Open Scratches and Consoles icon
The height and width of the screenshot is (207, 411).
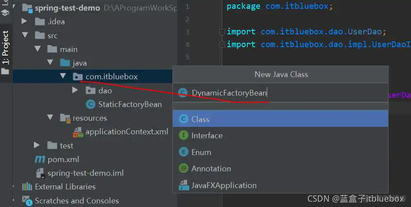(x=27, y=201)
